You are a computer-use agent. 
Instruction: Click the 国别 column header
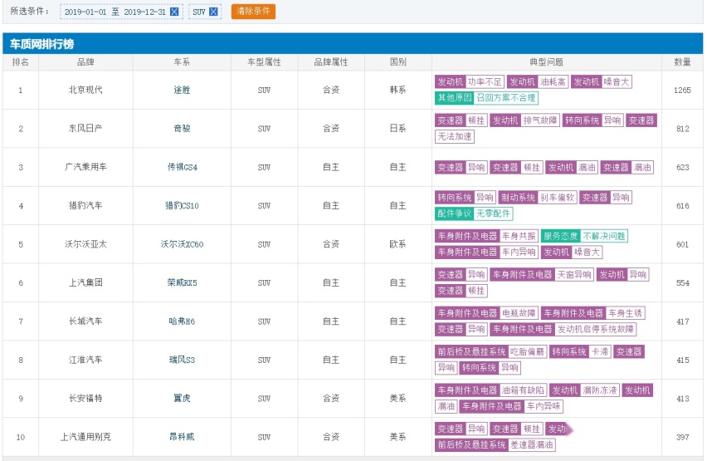click(x=397, y=62)
